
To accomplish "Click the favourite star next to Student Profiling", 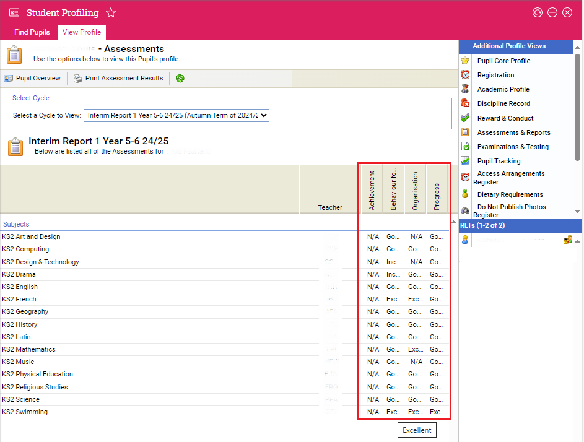I will tap(111, 13).
